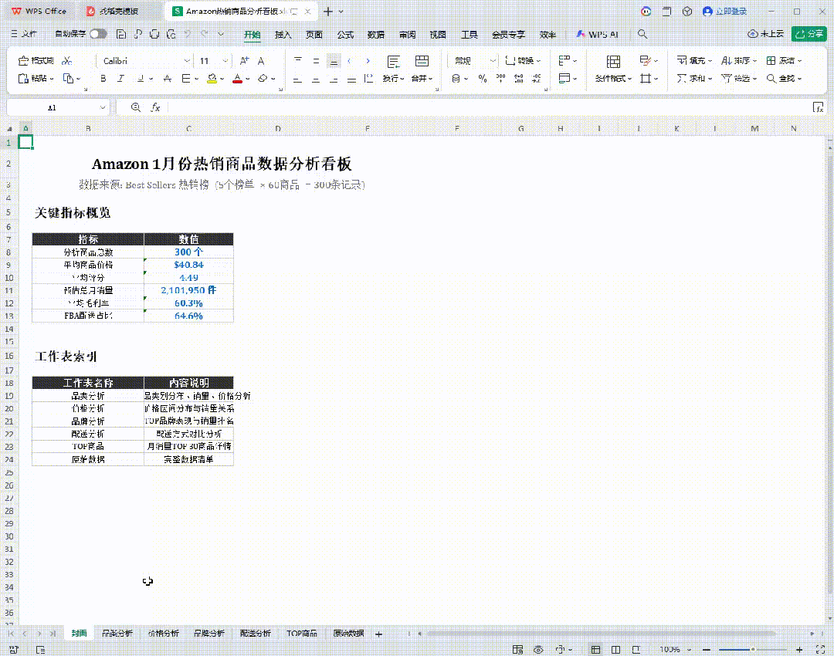The height and width of the screenshot is (656, 834).
Task: Toggle Bold formatting
Action: coord(103,79)
